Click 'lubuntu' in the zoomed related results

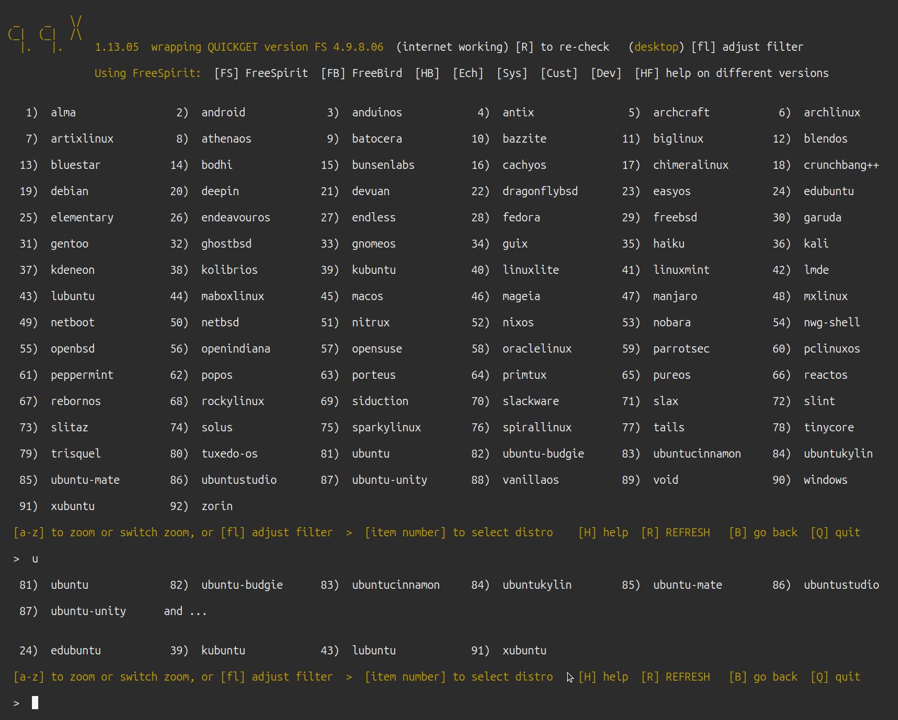tap(374, 650)
